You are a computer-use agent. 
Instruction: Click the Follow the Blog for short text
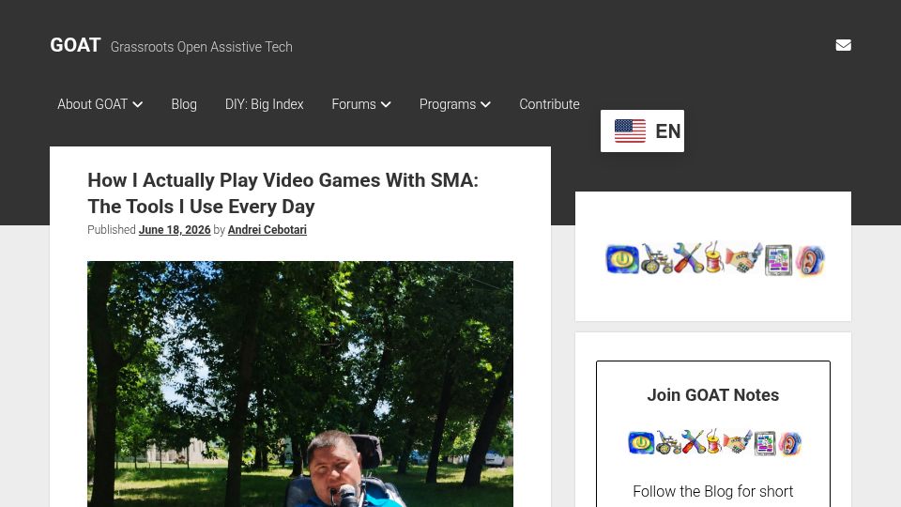pos(713,491)
